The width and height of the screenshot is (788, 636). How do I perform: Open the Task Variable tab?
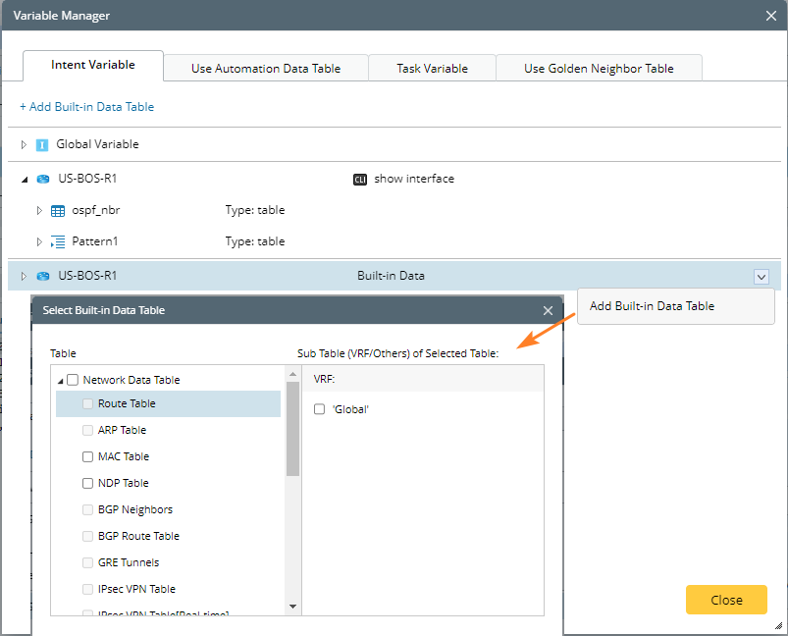432,68
